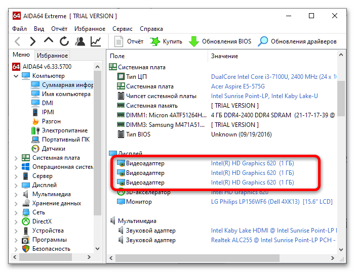The height and width of the screenshot is (272, 355).
Task: Expand the Мультимедиа tree node in the sidebar
Action: (x=16, y=195)
